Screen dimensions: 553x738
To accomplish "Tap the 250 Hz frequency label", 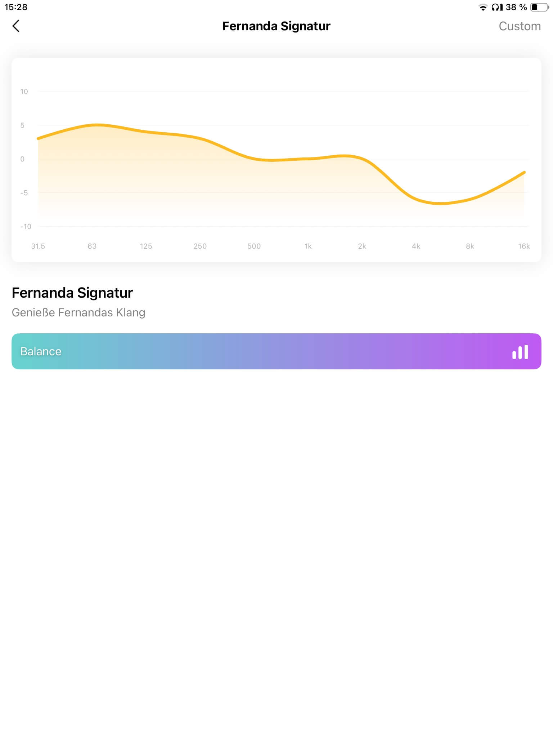I will point(200,246).
